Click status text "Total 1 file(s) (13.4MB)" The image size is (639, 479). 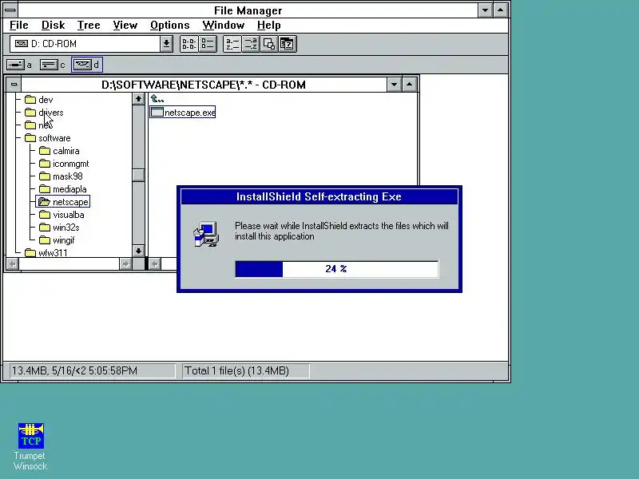pyautogui.click(x=236, y=370)
